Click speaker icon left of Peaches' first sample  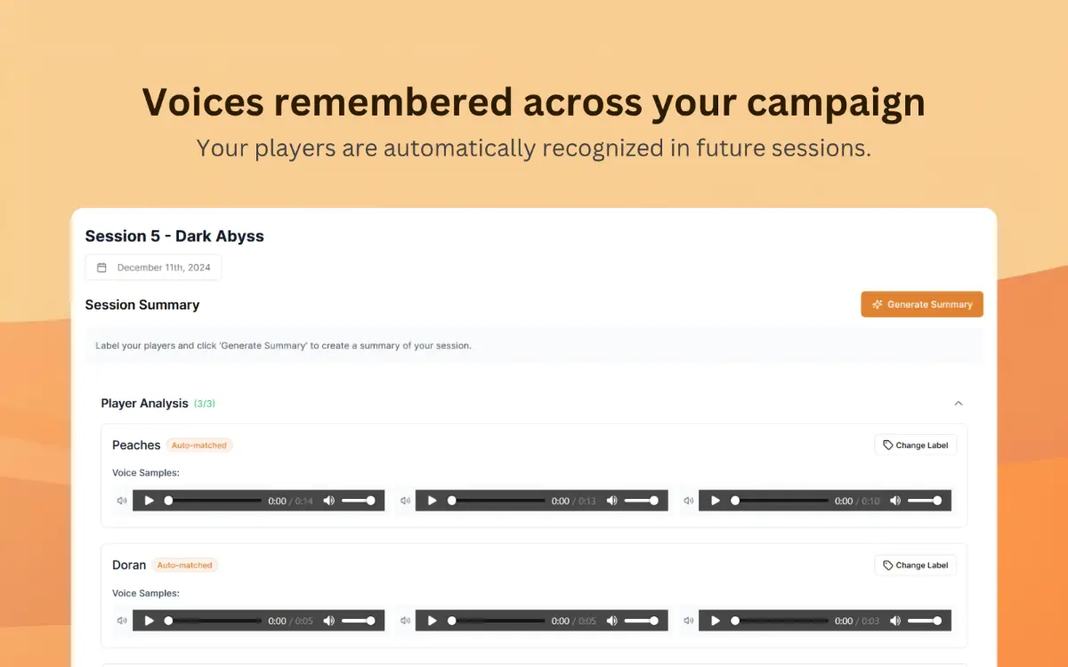[x=122, y=501]
